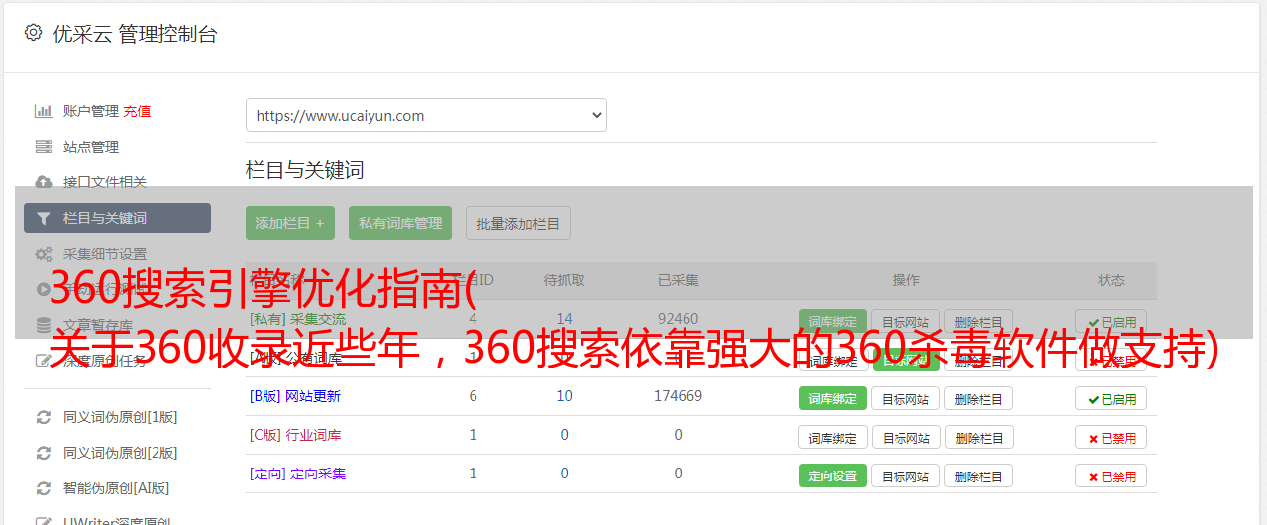Click 词库绑定 for 网站更新 row
This screenshot has width=1267, height=525.
click(833, 398)
